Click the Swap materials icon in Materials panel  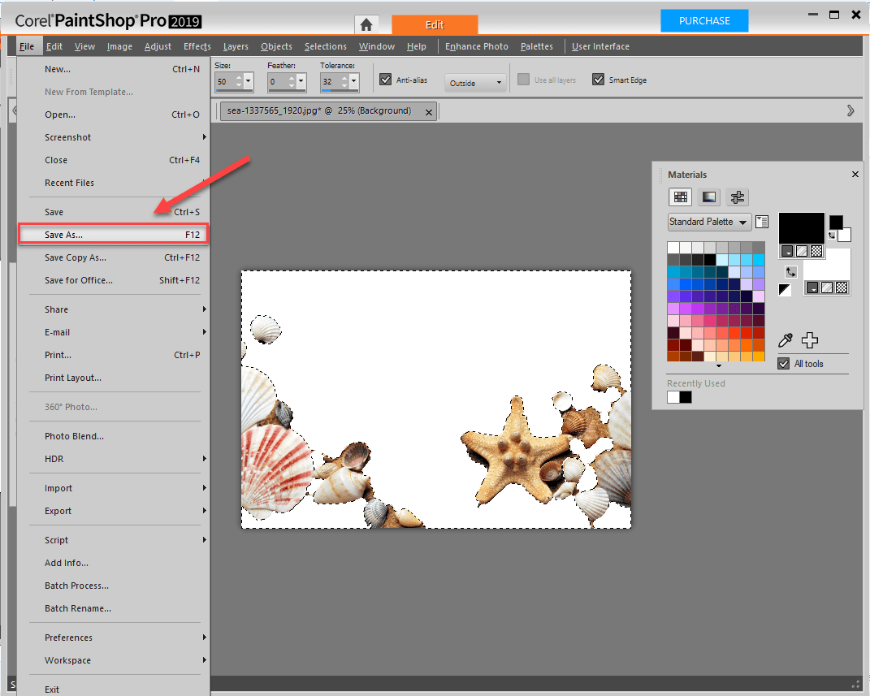(791, 273)
